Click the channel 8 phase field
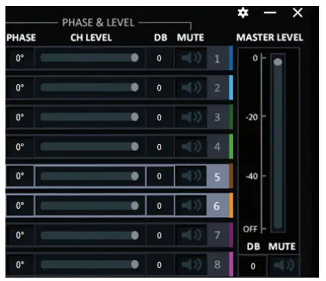The image size is (326, 281). (x=20, y=265)
